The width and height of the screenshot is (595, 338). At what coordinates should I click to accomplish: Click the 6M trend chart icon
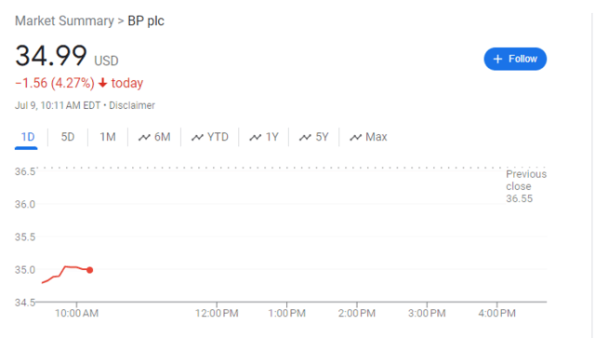pos(144,137)
